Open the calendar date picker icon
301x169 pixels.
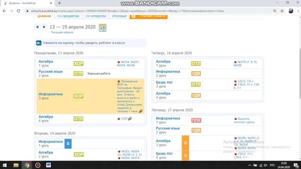(103, 28)
